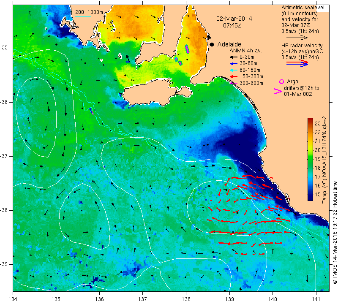This screenshot has height=304, width=338.
Task: Click the latitude axis label -38
Action: pyautogui.click(x=4, y=210)
